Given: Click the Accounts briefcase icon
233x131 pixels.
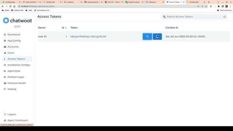Looking at the screenshot, I should 5,47.
